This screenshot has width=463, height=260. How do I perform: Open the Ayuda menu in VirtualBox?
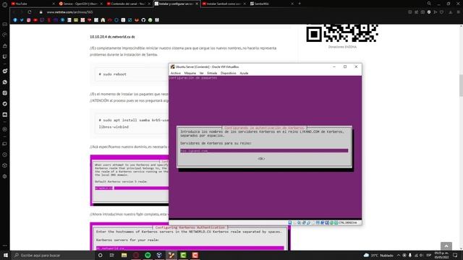[244, 73]
